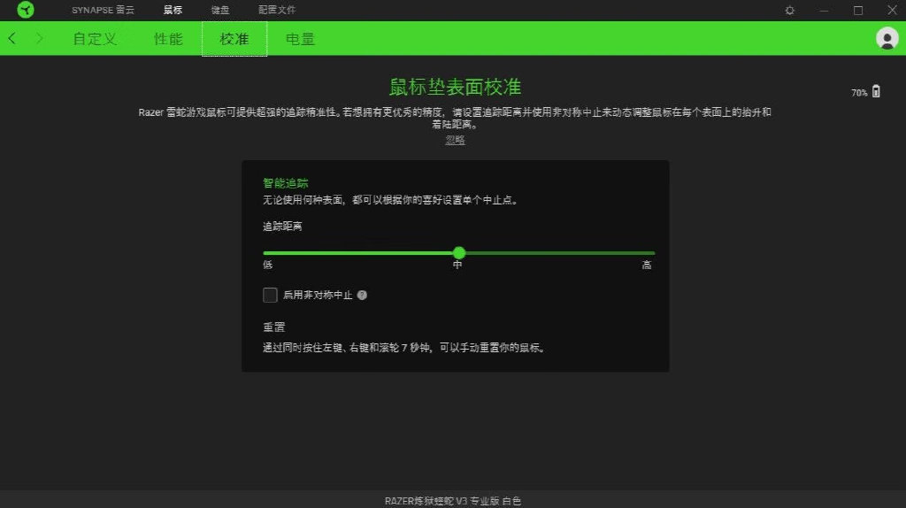Image resolution: width=906 pixels, height=508 pixels.
Task: Click the Razer logo icon
Action: tap(26, 10)
